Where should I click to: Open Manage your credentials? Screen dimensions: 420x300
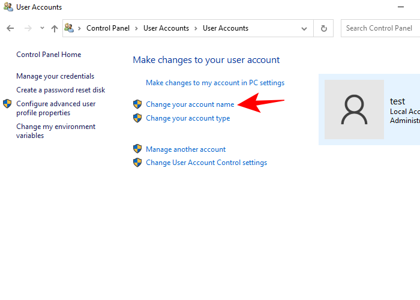pyautogui.click(x=55, y=76)
